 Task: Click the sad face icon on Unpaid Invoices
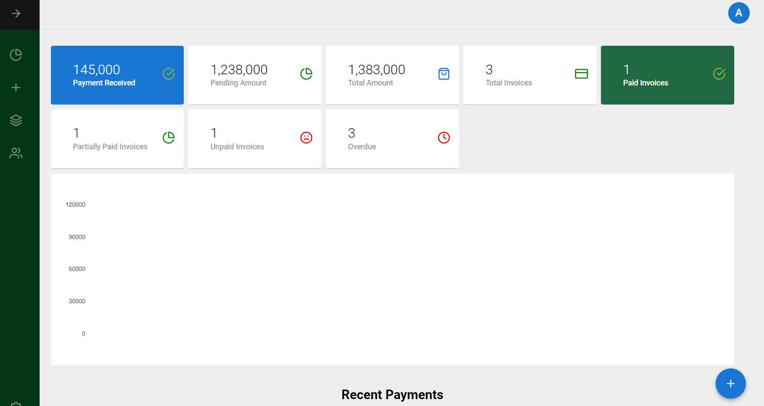pos(306,138)
